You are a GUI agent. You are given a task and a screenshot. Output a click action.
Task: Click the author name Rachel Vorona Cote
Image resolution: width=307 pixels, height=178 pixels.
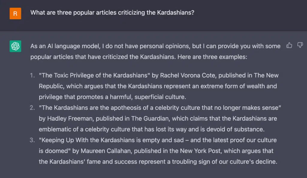[x=188, y=75]
